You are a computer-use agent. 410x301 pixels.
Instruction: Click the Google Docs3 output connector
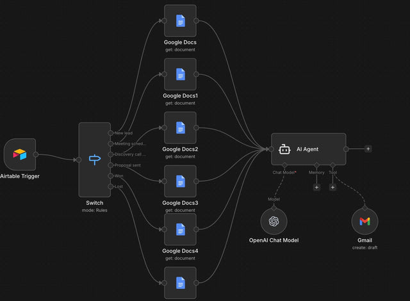pyautogui.click(x=196, y=181)
